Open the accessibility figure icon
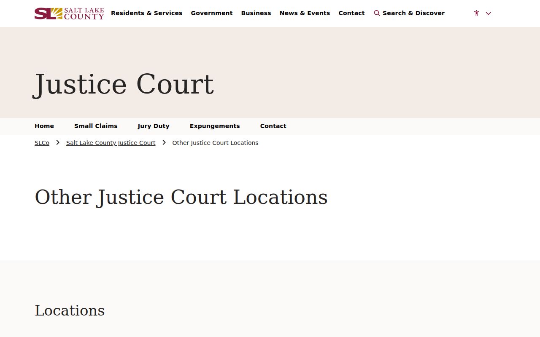 point(477,13)
